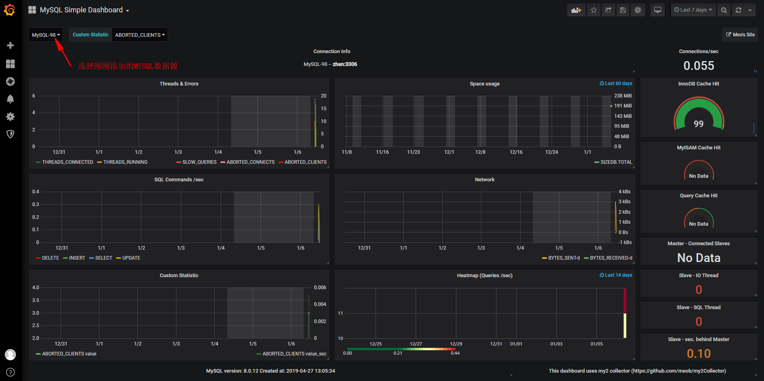Open the Configuration gear in sidebar
Image resolution: width=764 pixels, height=381 pixels.
[x=10, y=117]
